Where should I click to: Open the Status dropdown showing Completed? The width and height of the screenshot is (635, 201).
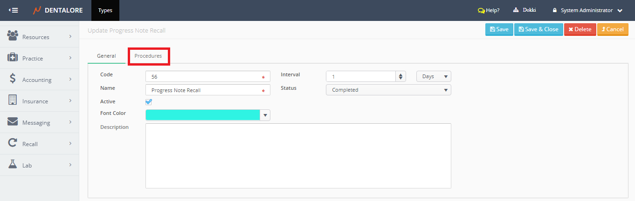click(388, 90)
